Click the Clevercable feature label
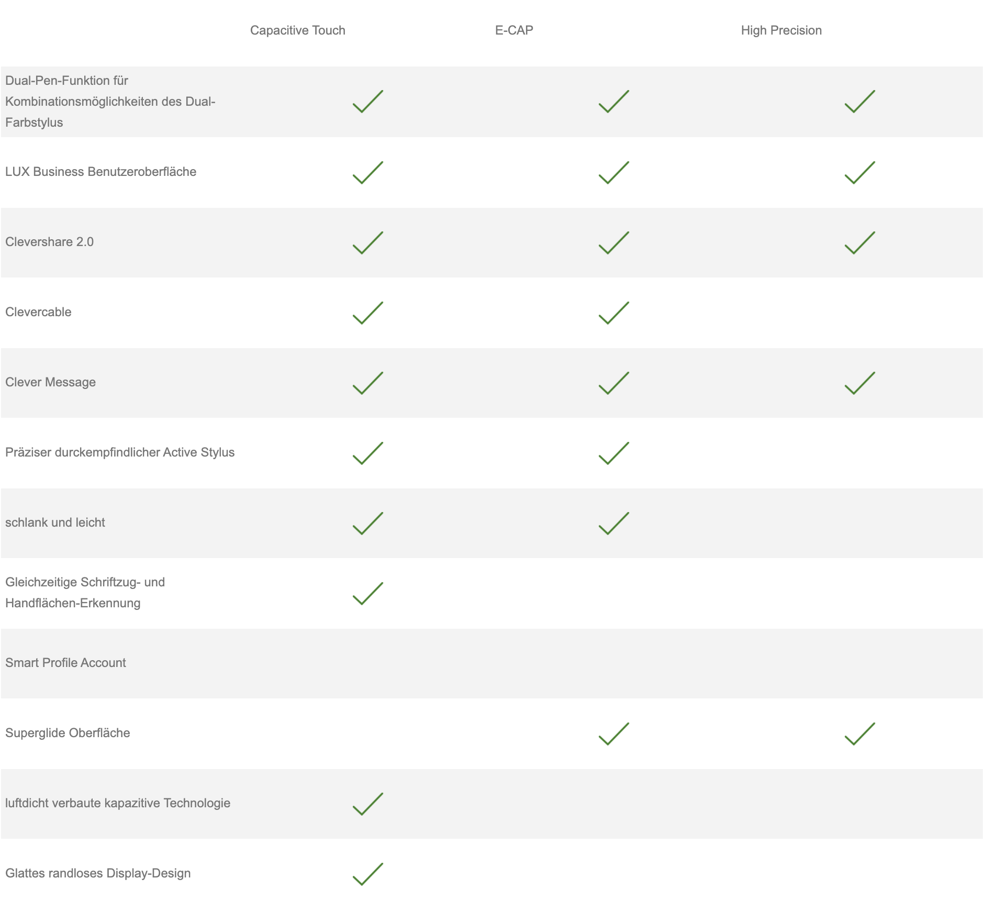Screen dimensions: 985x912 38,312
